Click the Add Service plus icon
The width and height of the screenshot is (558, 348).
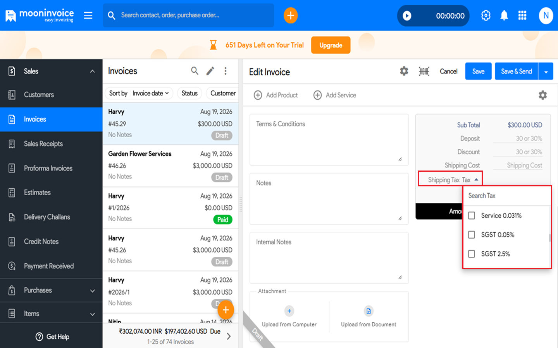point(317,95)
